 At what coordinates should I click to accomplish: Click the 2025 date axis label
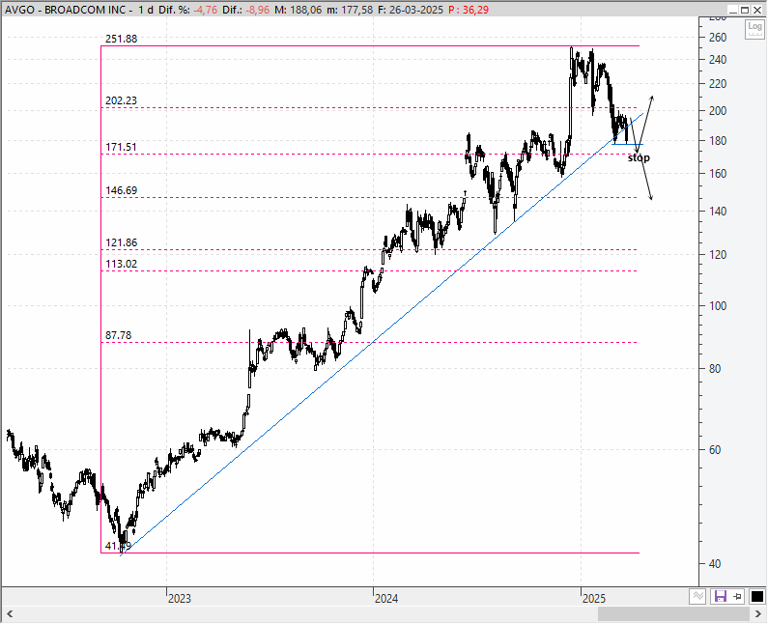tap(594, 599)
